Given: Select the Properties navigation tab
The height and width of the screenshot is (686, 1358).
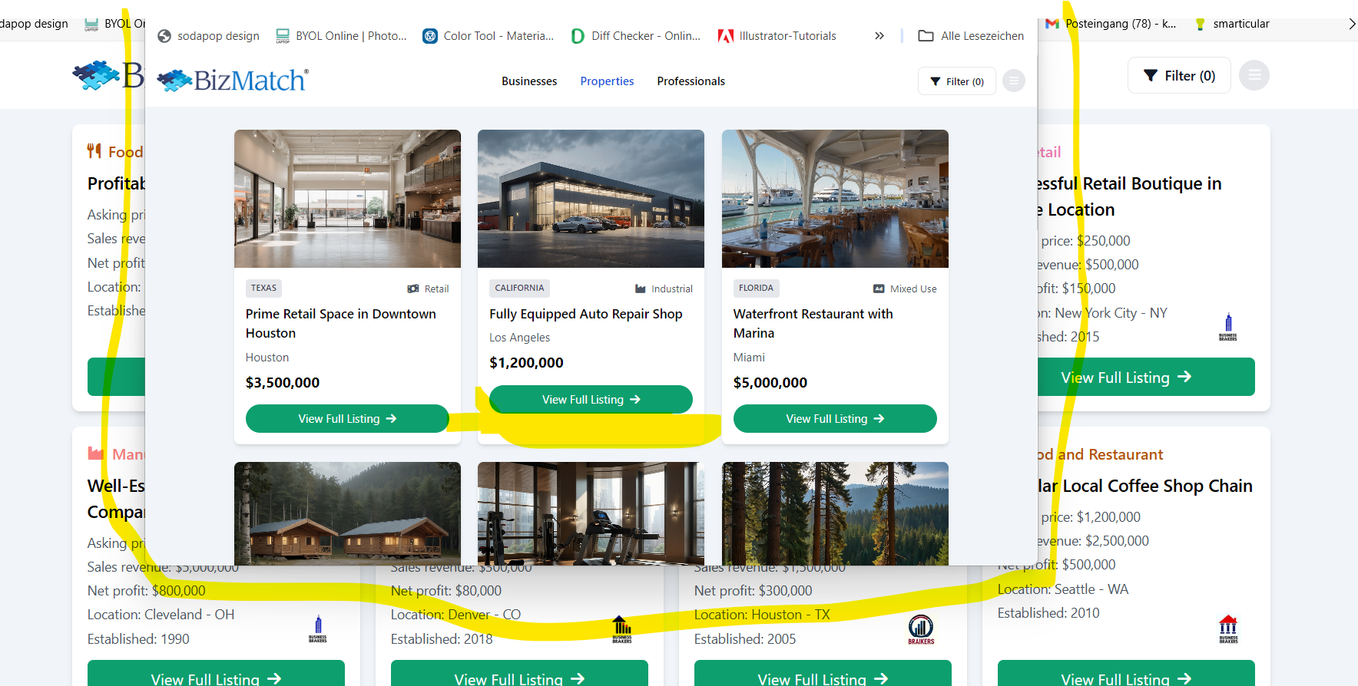Looking at the screenshot, I should [x=607, y=81].
